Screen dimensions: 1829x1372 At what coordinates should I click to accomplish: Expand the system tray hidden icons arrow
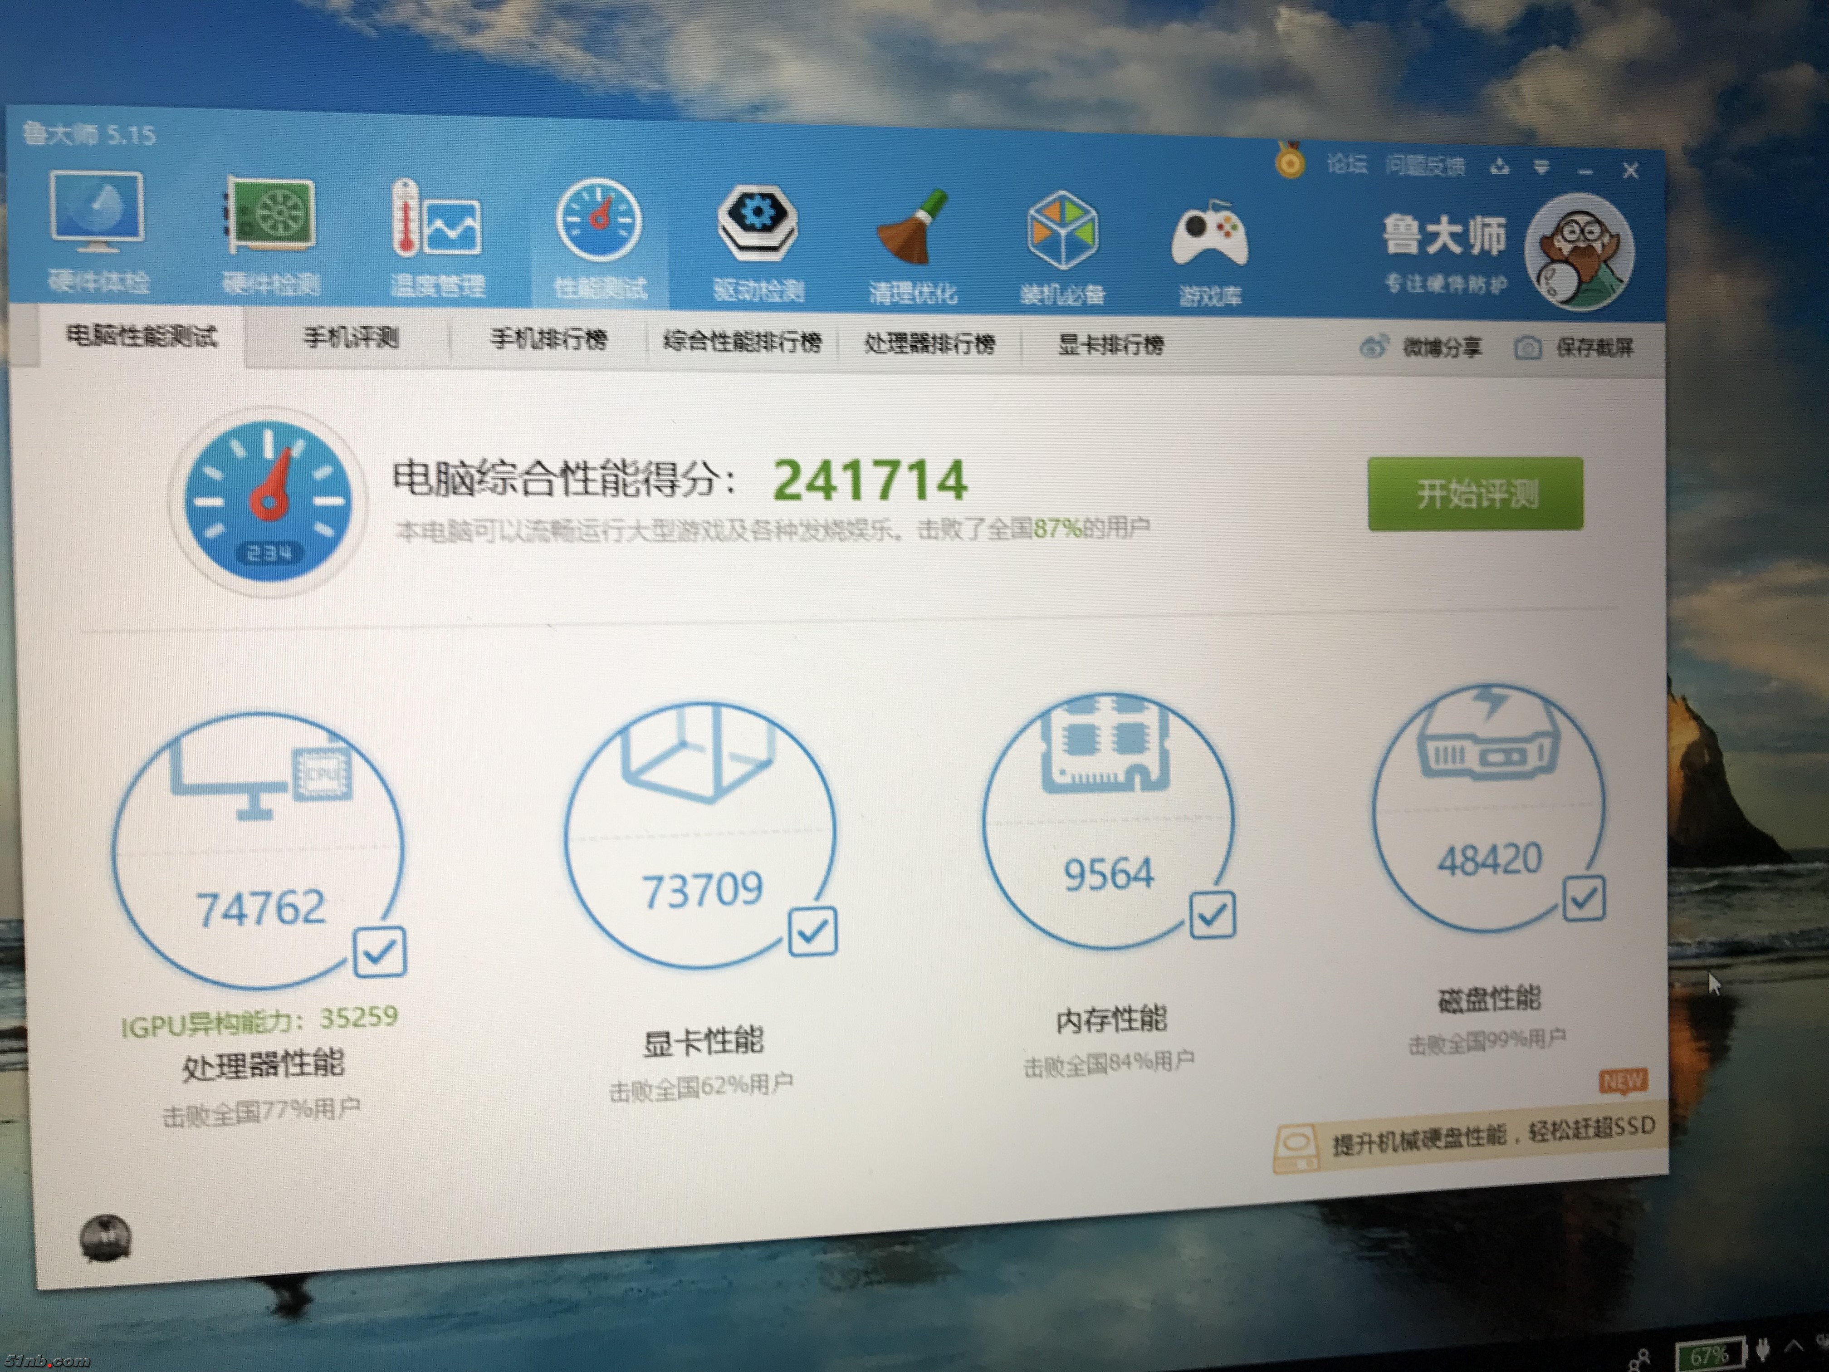(x=1794, y=1346)
